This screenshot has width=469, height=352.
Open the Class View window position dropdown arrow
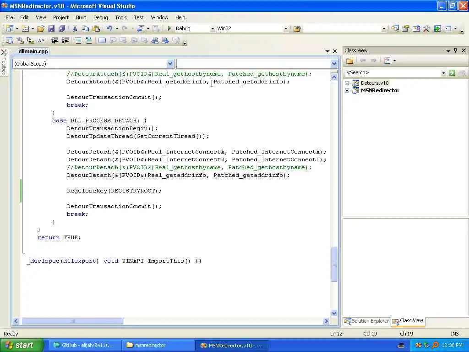click(448, 51)
